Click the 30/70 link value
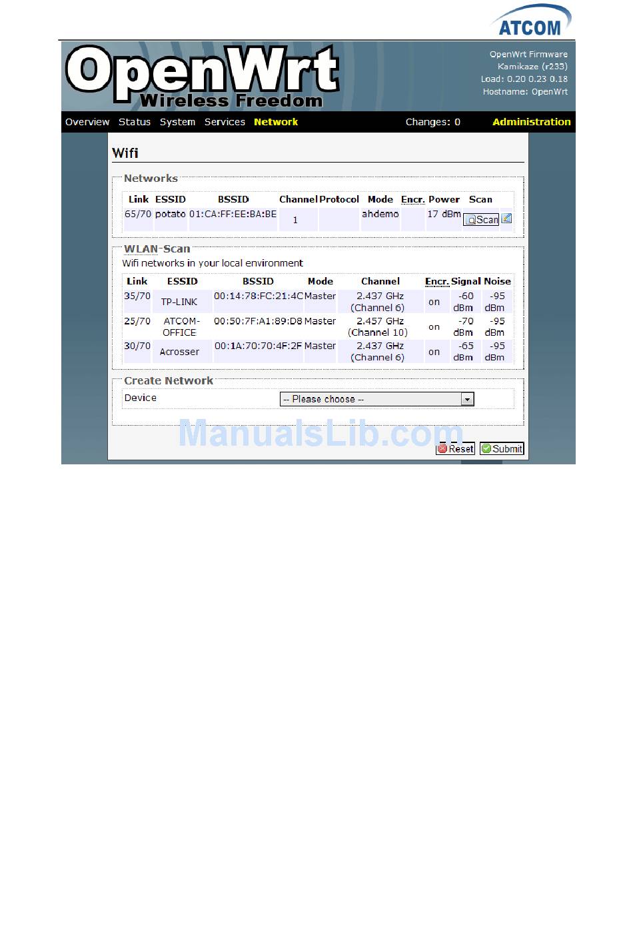Image resolution: width=633 pixels, height=938 pixels. click(137, 346)
